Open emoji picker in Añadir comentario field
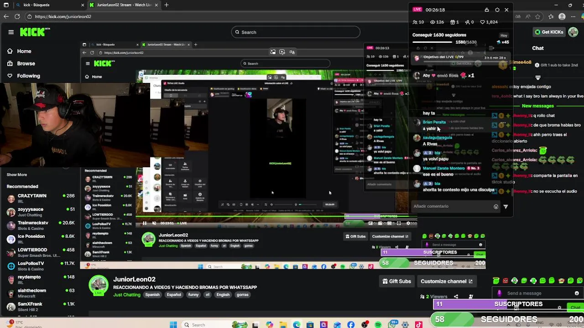 pyautogui.click(x=496, y=206)
